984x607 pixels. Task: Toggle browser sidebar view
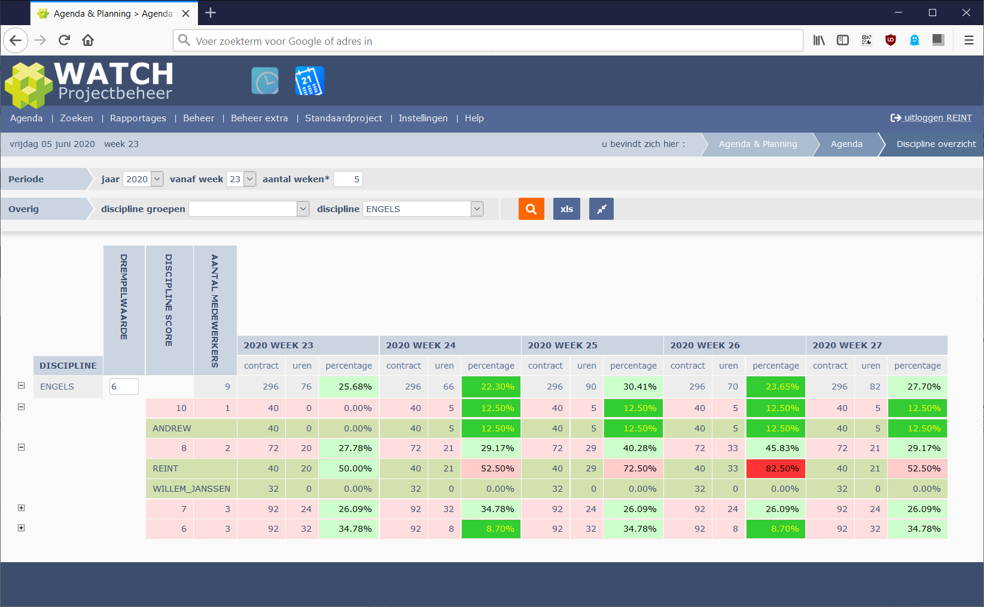(843, 40)
